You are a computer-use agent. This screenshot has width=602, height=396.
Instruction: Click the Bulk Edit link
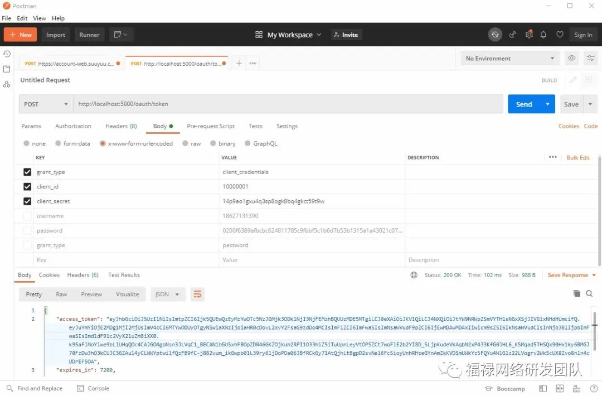[578, 157]
